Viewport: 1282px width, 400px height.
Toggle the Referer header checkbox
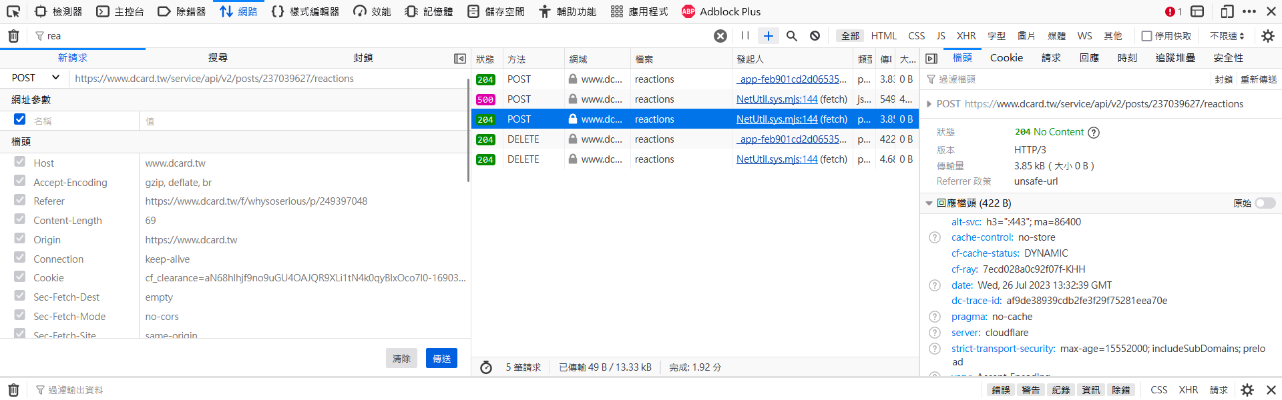[19, 200]
